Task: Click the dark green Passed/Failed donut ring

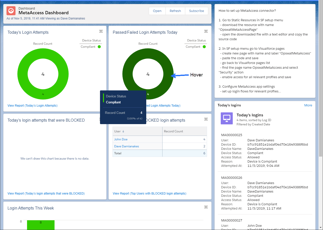Action: (x=127, y=74)
